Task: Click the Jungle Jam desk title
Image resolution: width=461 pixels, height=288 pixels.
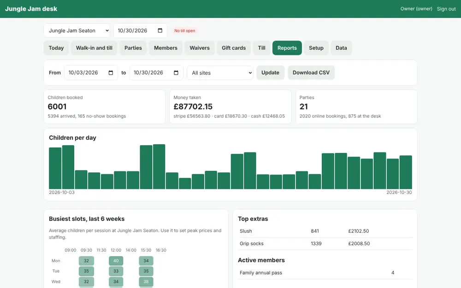Action: pos(31,9)
